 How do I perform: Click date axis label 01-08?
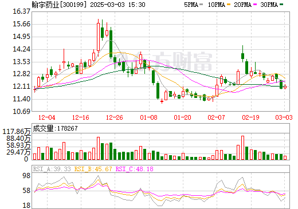point(148,117)
